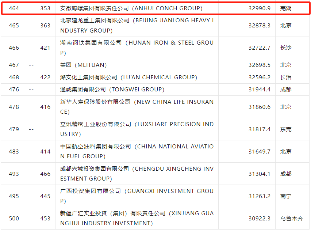Select Xinjiang Guanghui Industry Investment name

pos(137,219)
